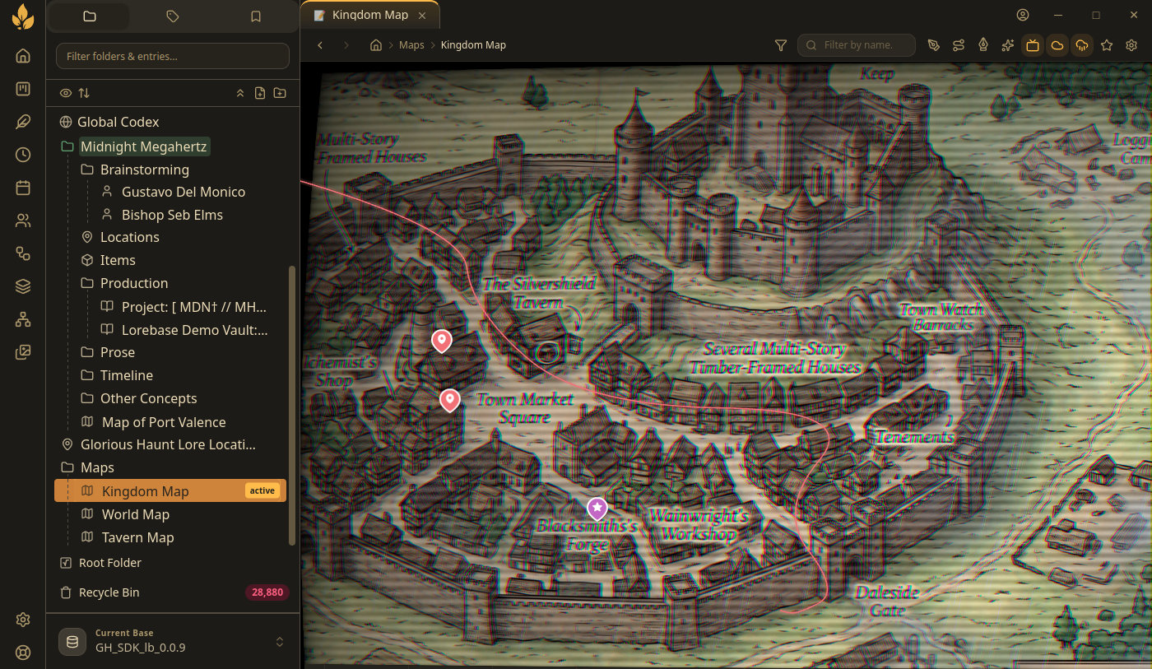Image resolution: width=1152 pixels, height=669 pixels.
Task: Click the Lorebase leaf logo icon
Action: point(23,16)
